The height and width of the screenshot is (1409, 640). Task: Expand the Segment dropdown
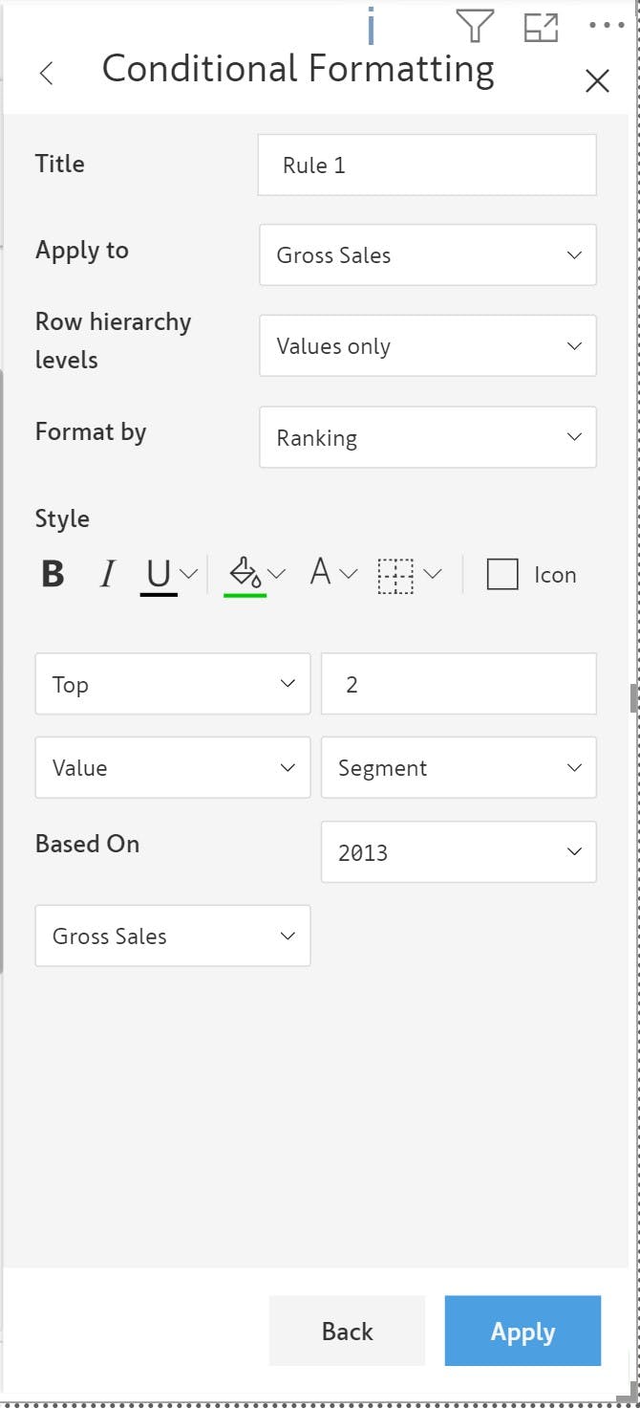(459, 767)
